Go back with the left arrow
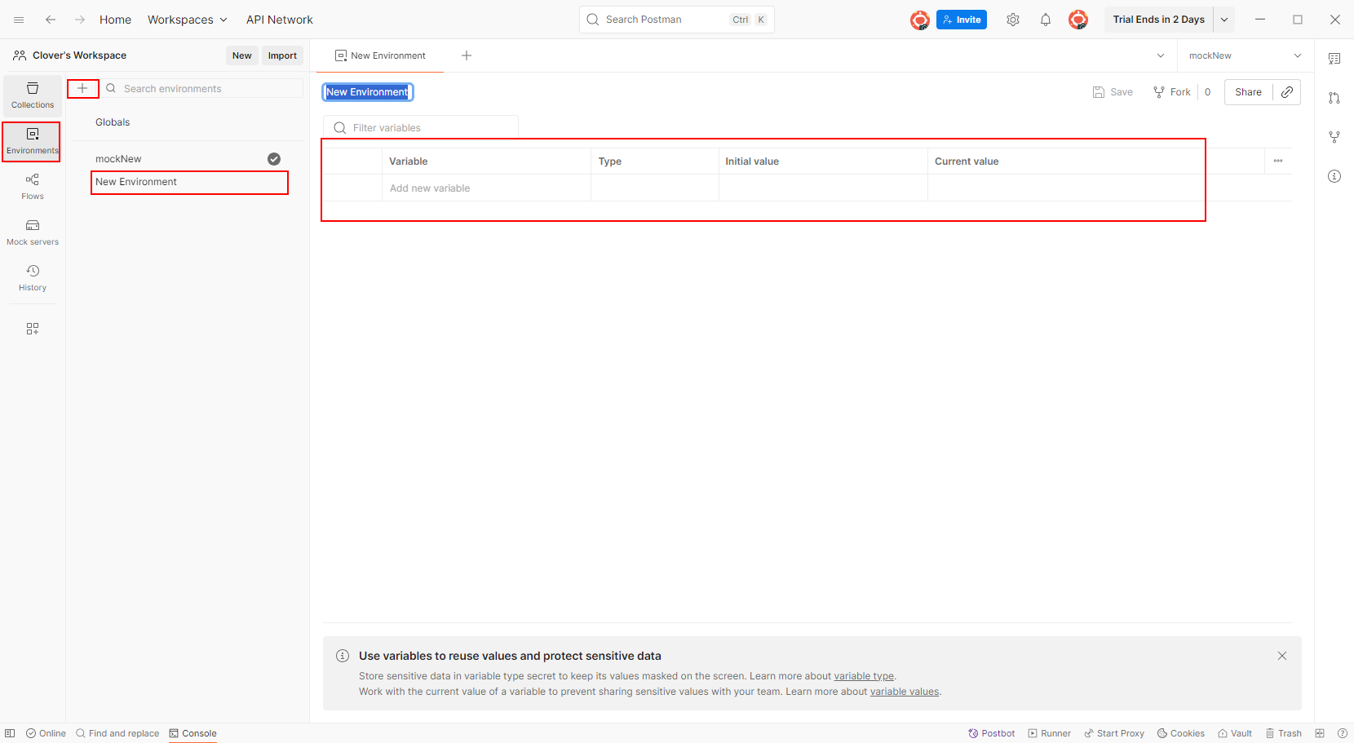Image resolution: width=1354 pixels, height=743 pixels. (x=51, y=20)
